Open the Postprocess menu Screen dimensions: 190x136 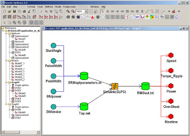click(69, 7)
